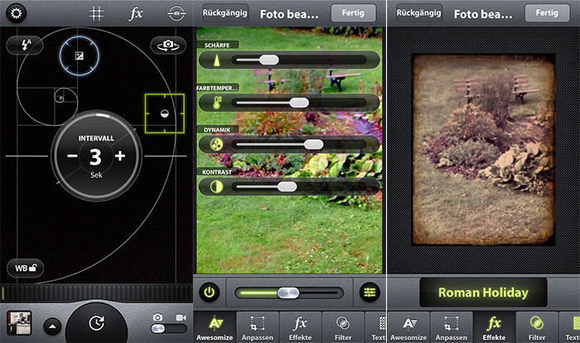Tap the green focus square reticle
The width and height of the screenshot is (580, 343).
165,114
